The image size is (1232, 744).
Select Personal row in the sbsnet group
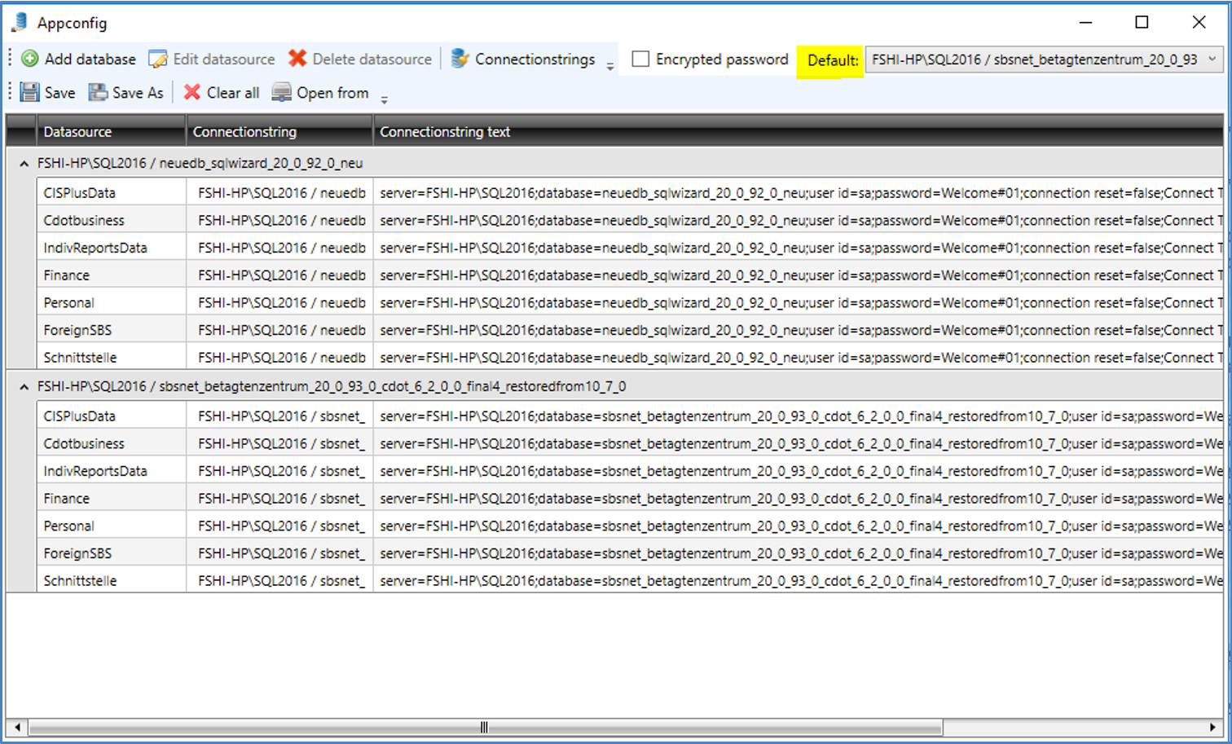click(630, 526)
